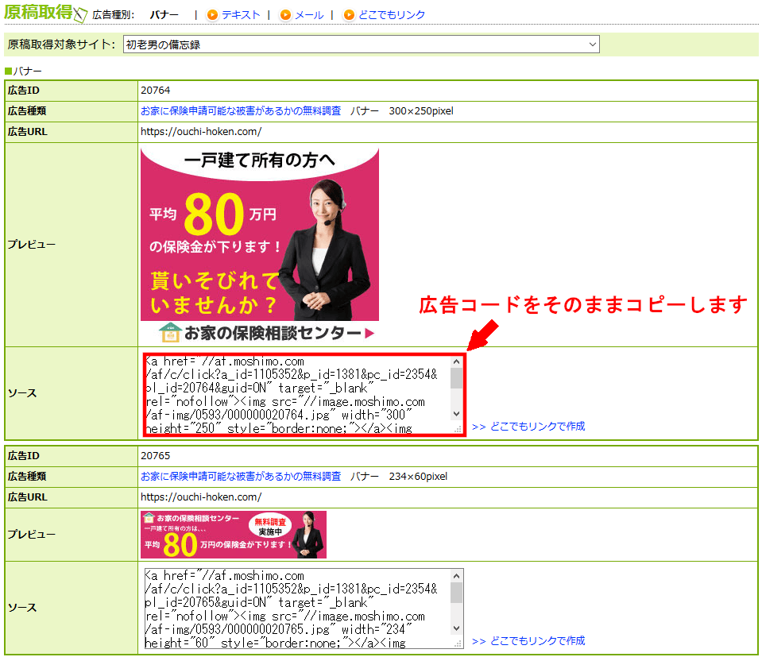Click scrollbar thumb in ad 20764 source box
This screenshot has width=762, height=657.
click(456, 378)
